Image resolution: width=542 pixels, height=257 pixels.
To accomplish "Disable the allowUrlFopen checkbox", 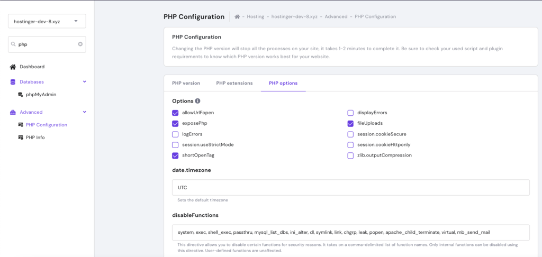I will [x=175, y=113].
